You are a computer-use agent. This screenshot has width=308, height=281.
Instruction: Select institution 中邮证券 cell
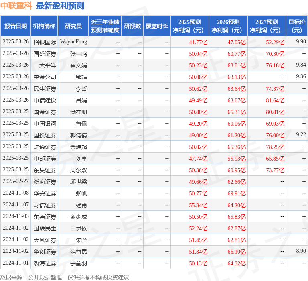(45, 159)
